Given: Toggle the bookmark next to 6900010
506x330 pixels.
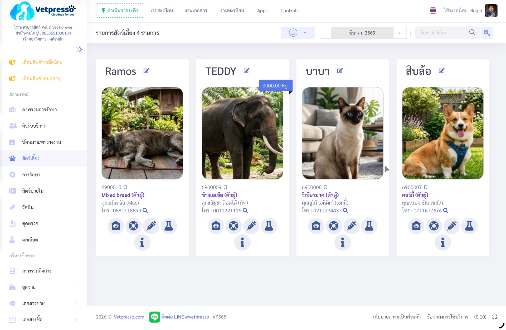Looking at the screenshot, I should (x=125, y=187).
